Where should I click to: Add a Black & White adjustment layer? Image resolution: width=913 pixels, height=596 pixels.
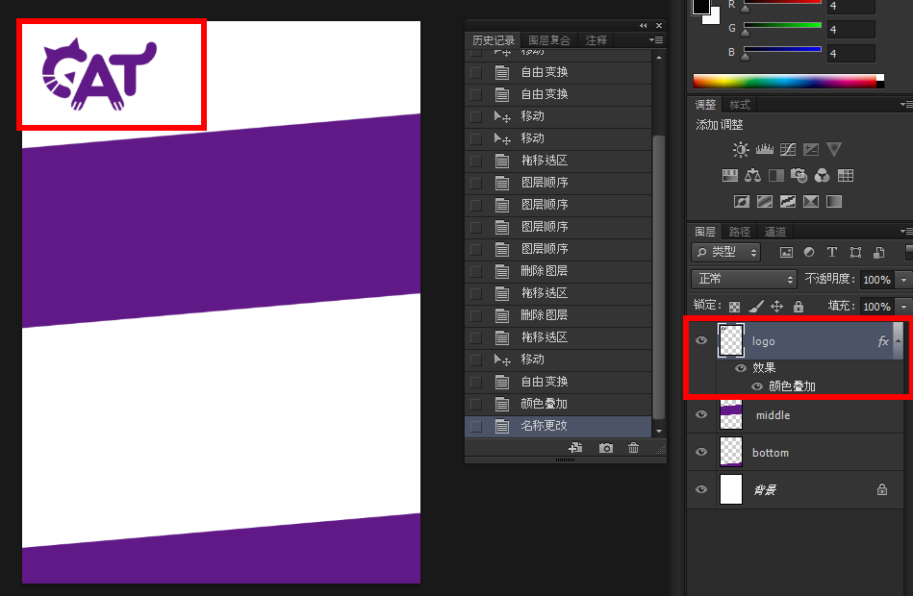click(776, 175)
